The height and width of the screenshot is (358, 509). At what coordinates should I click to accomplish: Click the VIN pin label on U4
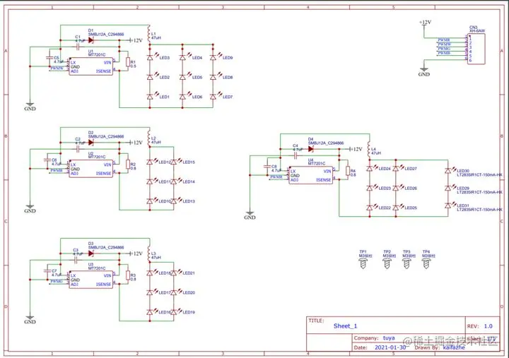[x=327, y=171]
